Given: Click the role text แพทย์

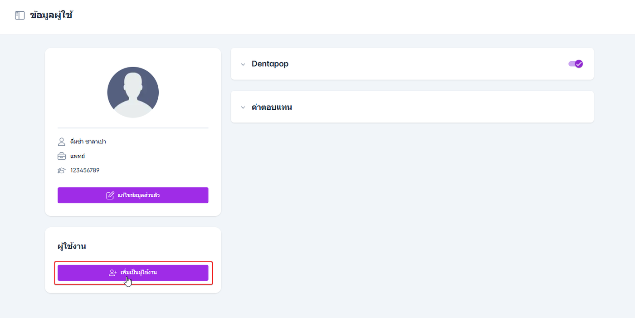Looking at the screenshot, I should pos(78,156).
